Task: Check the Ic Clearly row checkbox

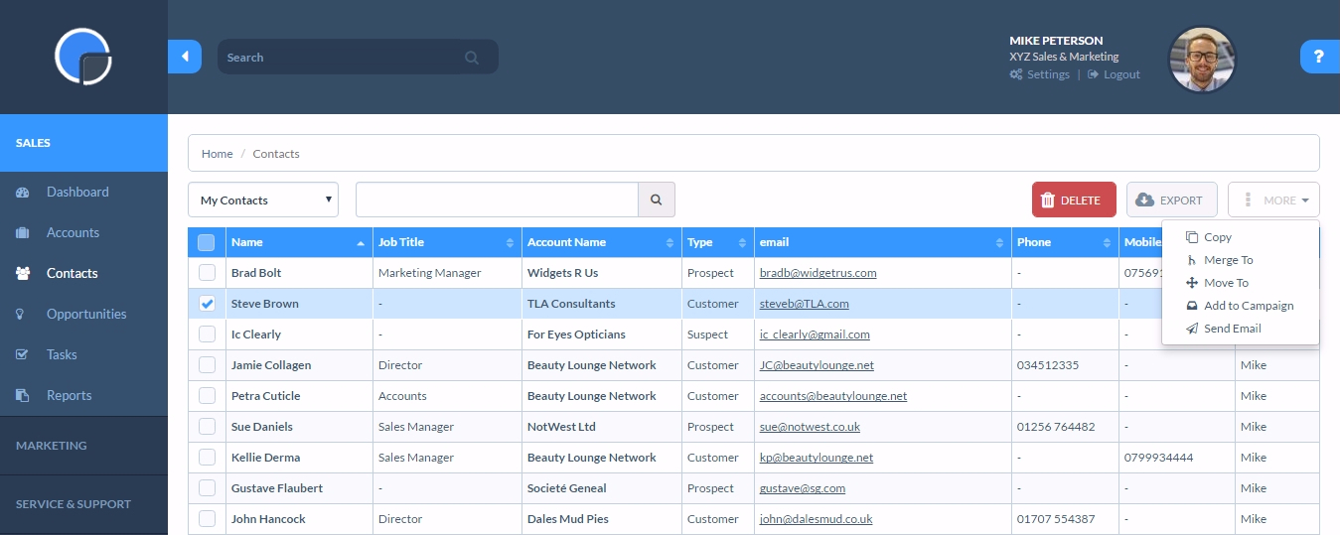Action: pyautogui.click(x=207, y=334)
